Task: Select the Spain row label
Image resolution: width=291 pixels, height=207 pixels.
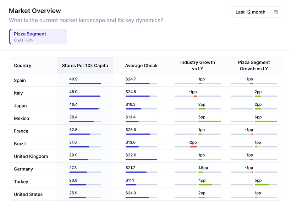Action: 20,81
